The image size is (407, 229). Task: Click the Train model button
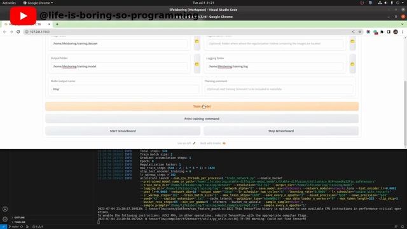click(202, 106)
